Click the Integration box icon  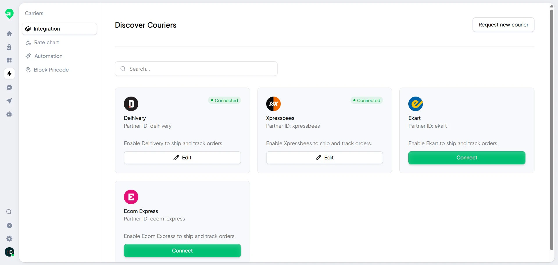tap(28, 29)
